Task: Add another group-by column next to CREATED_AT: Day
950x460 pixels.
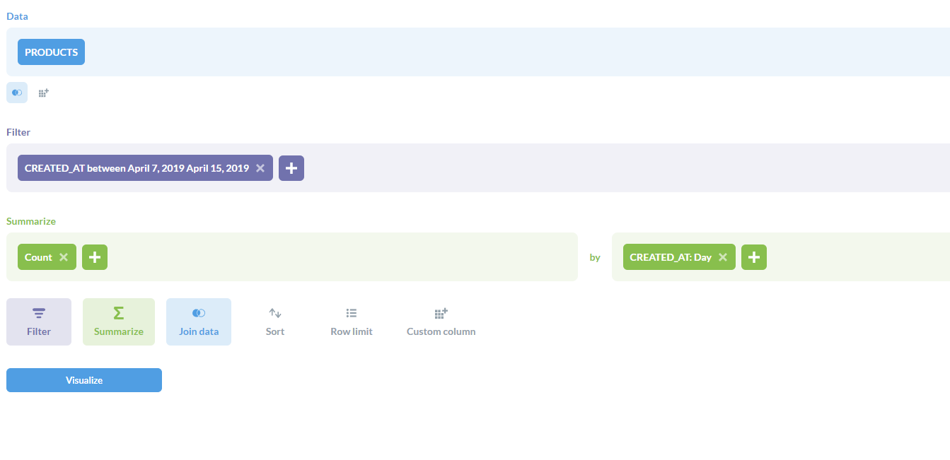Action: click(753, 256)
